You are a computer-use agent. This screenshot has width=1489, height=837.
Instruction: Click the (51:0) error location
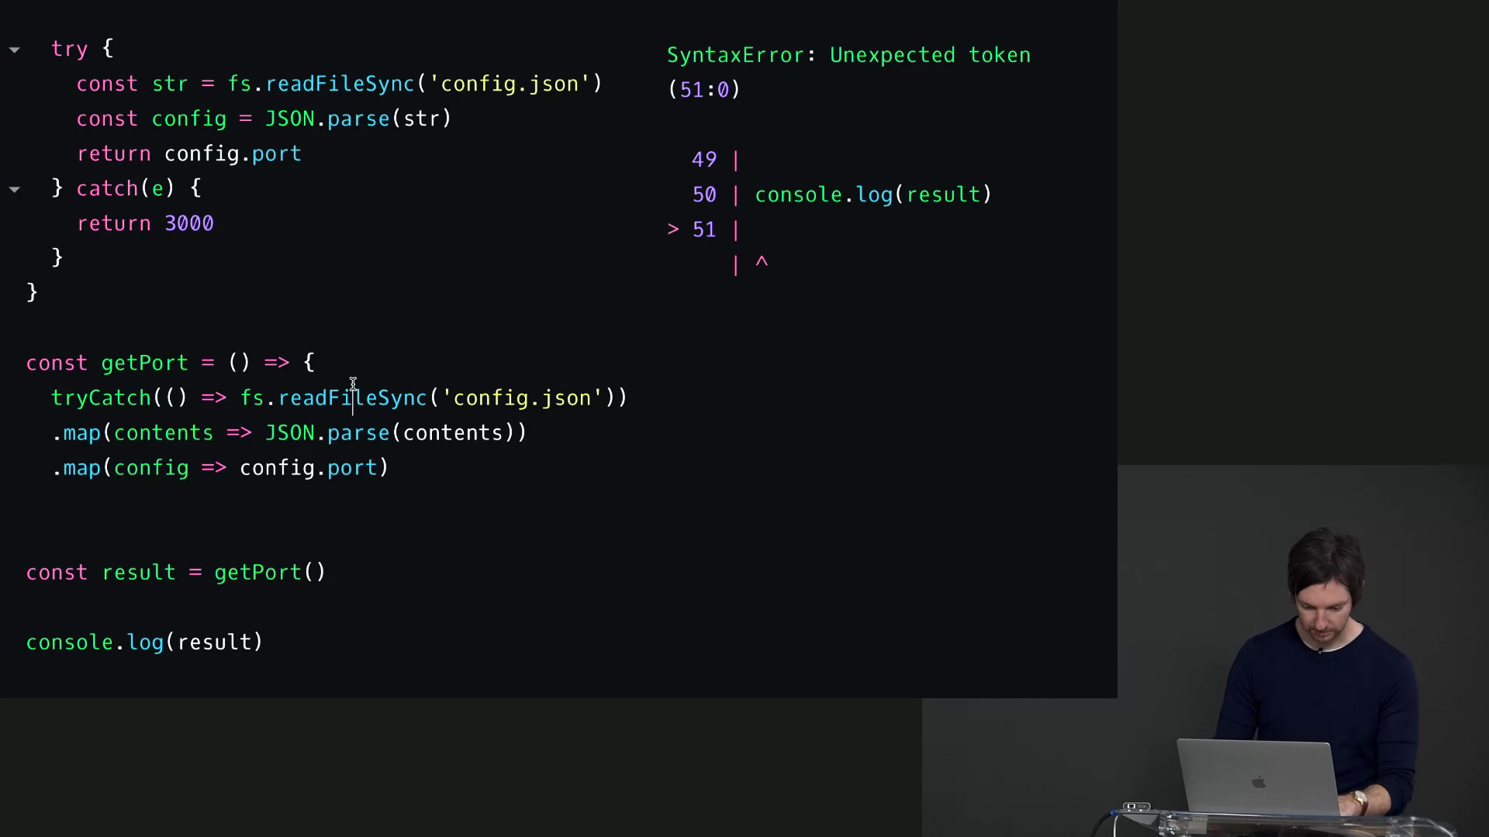point(704,90)
